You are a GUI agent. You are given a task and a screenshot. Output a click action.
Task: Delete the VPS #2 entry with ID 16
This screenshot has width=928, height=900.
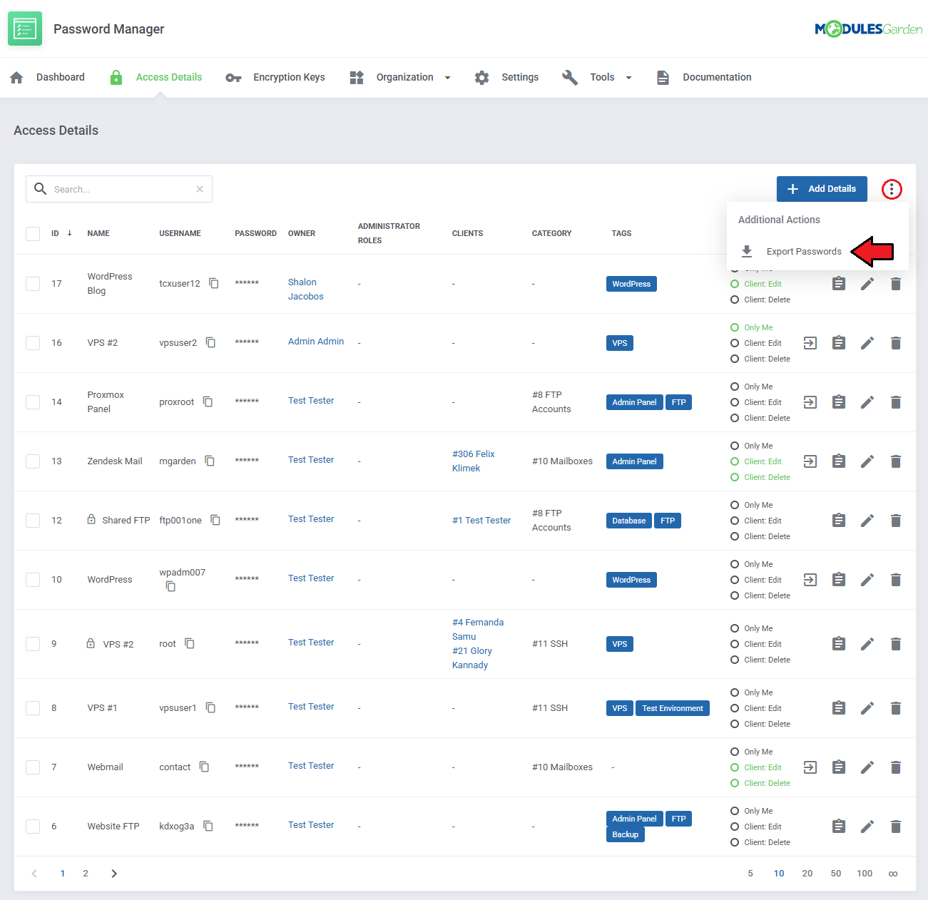[x=895, y=343]
